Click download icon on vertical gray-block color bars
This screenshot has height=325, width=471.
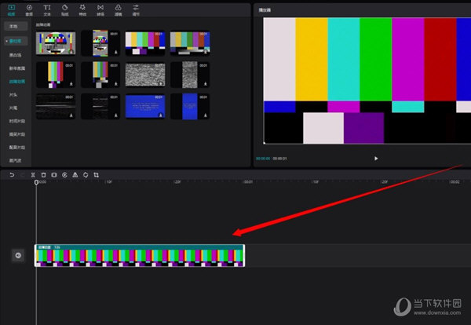pos(116,83)
